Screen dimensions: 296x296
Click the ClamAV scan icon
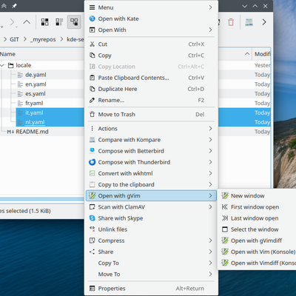[x=92, y=207]
